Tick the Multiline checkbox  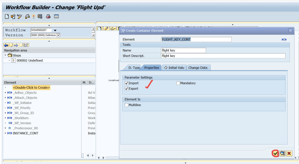tap(126, 105)
